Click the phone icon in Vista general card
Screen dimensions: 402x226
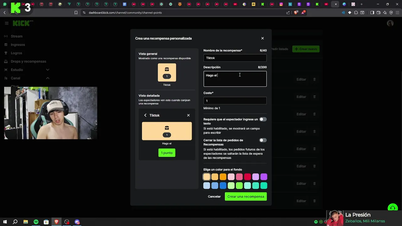167,69
